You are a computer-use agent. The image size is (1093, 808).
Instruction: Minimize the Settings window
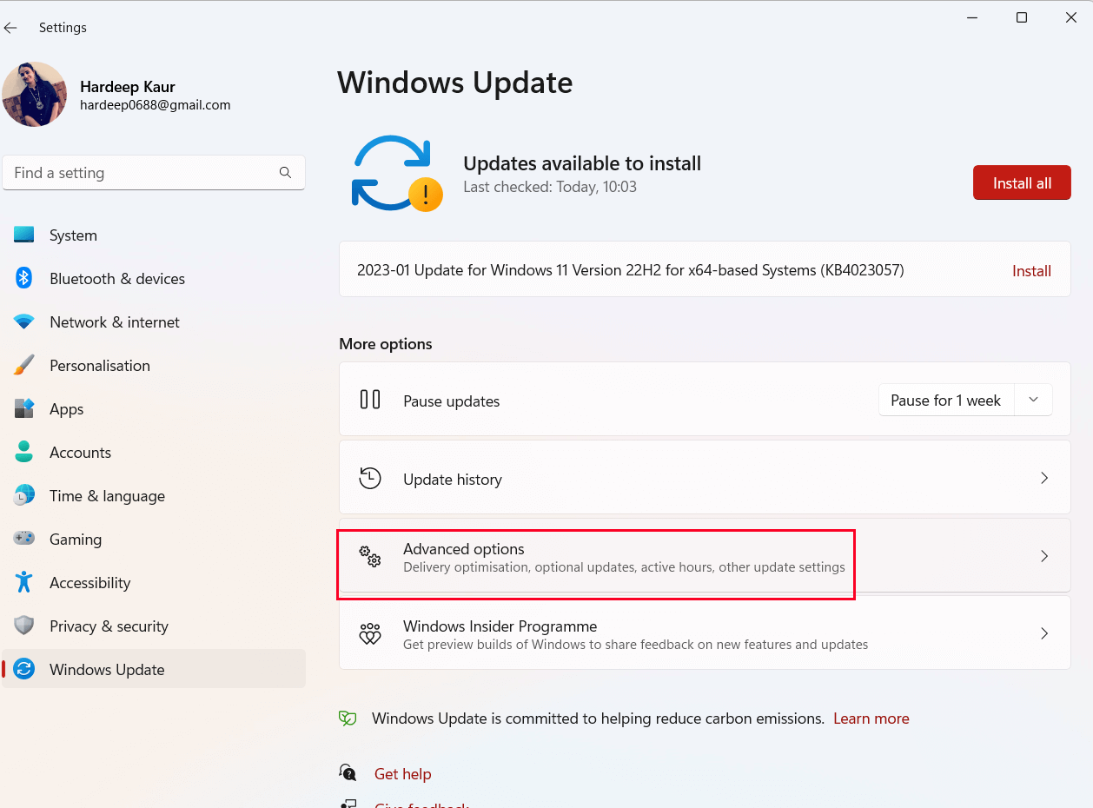[x=973, y=17]
